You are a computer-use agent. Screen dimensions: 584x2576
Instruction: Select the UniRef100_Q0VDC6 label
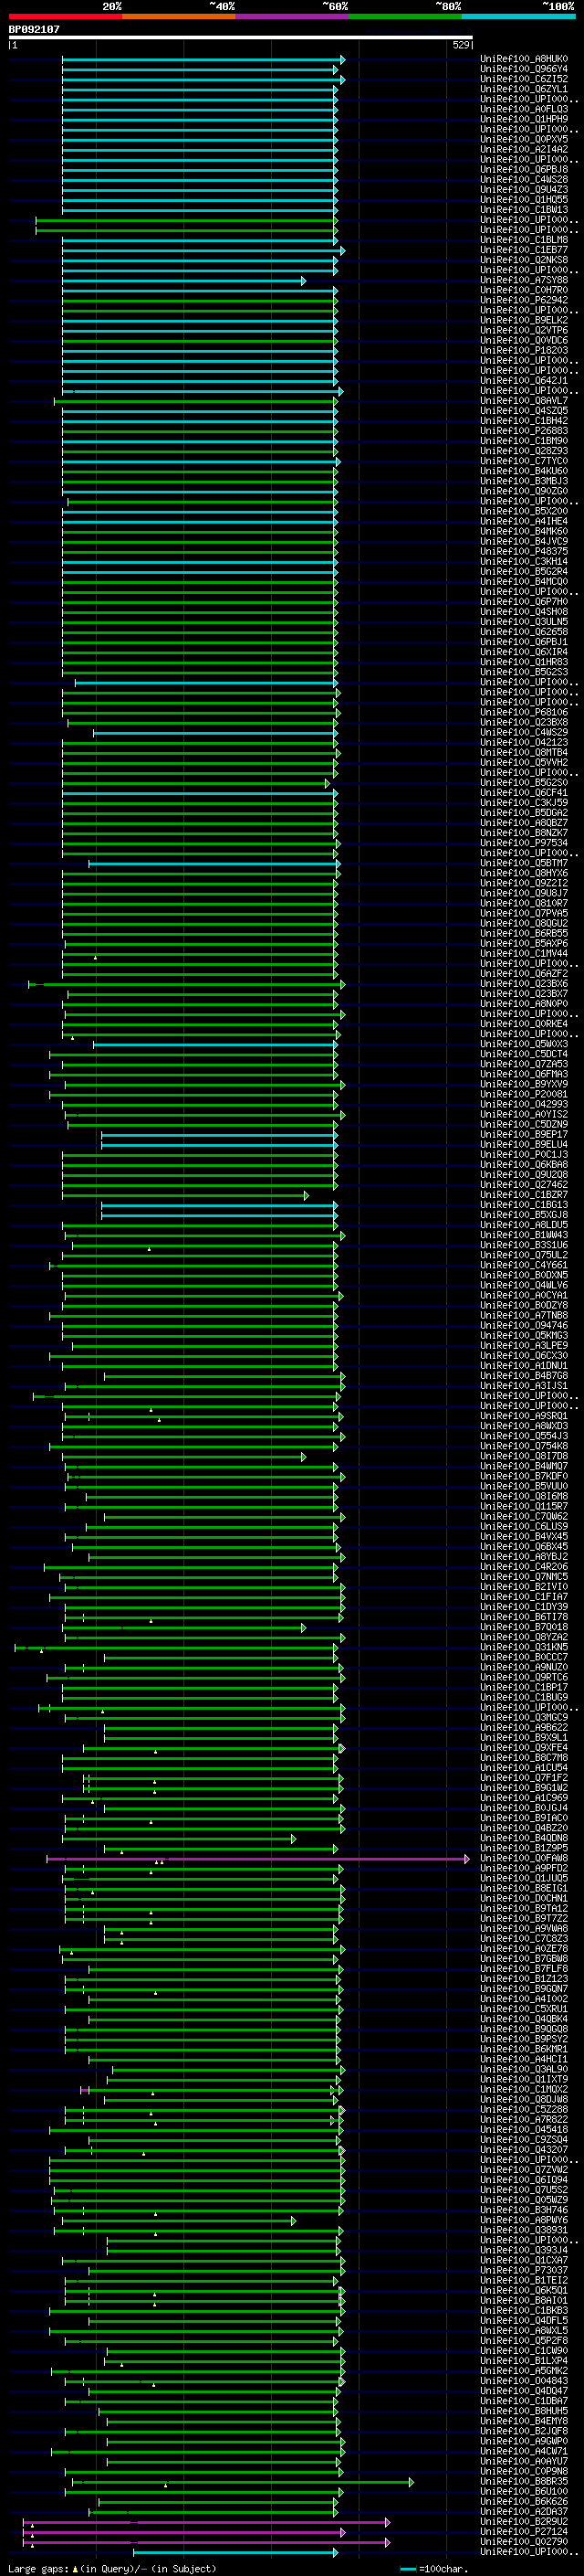point(524,340)
